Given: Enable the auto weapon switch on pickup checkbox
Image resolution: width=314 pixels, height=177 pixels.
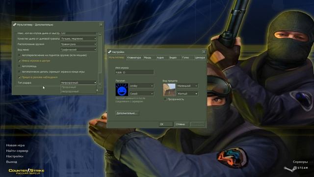Looking at the screenshot, I should (x=19, y=55).
